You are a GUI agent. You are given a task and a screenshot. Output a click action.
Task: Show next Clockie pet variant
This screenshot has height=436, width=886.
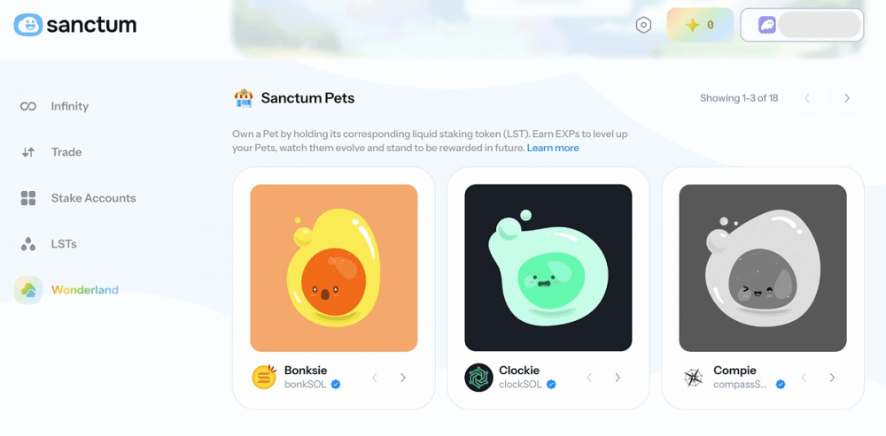coord(618,378)
